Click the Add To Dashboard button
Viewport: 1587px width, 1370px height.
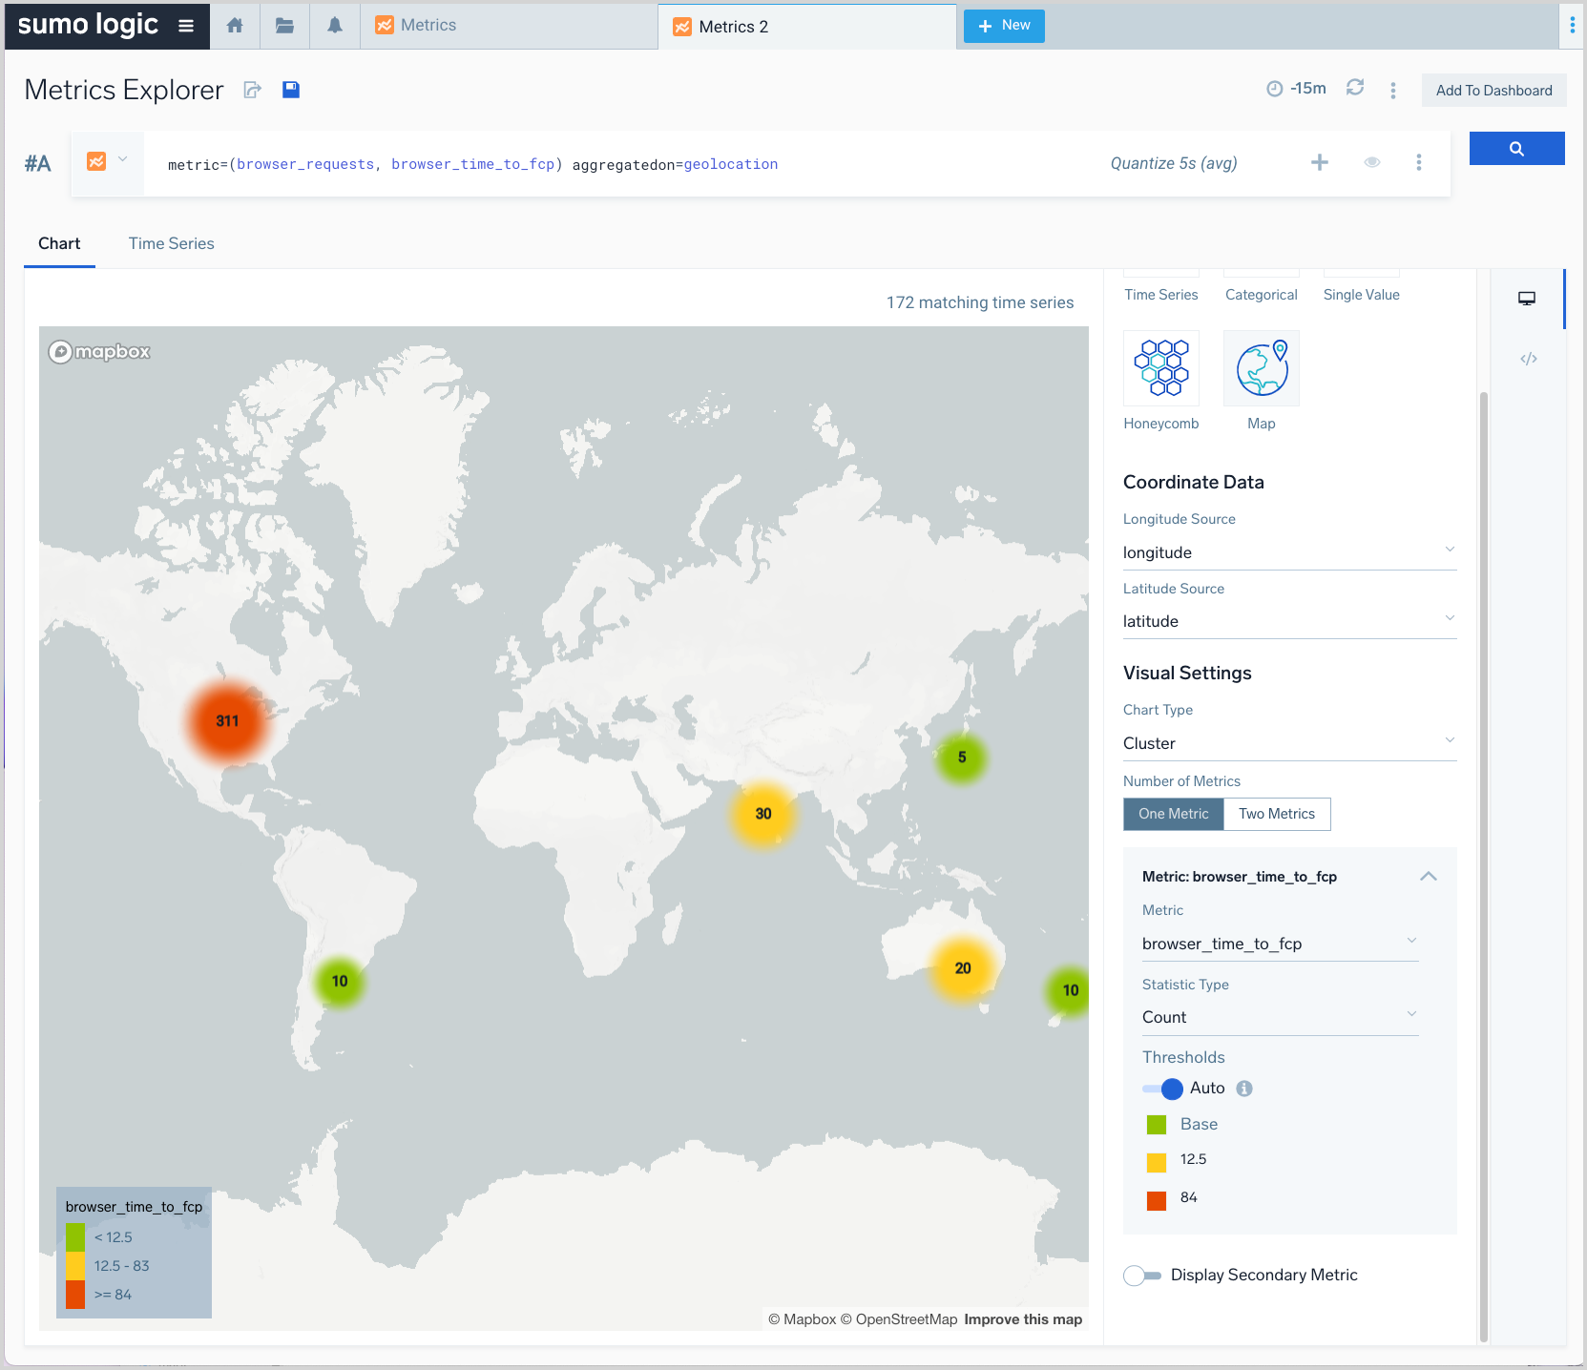(1493, 90)
